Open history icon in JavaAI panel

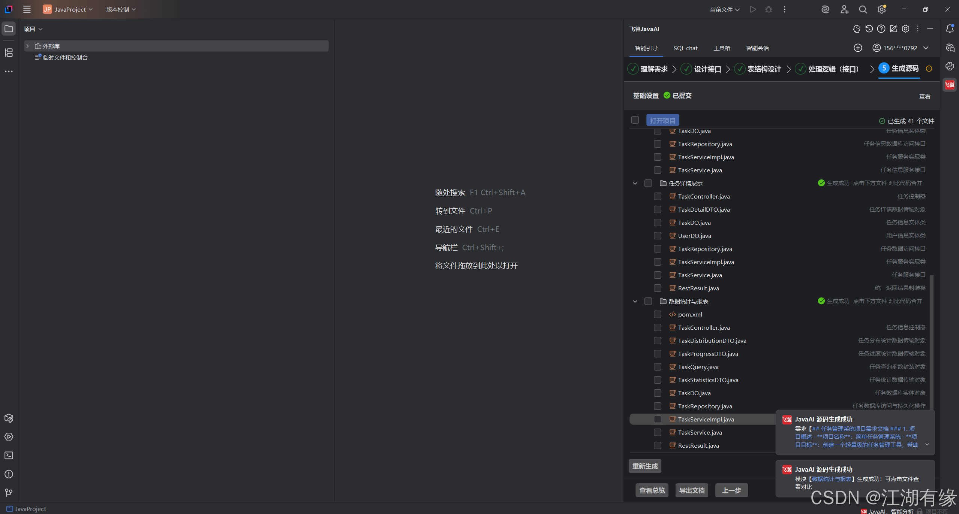point(869,29)
